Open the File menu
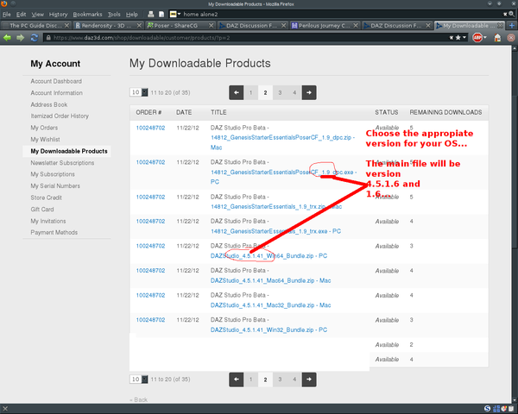518x414 pixels. click(x=7, y=14)
